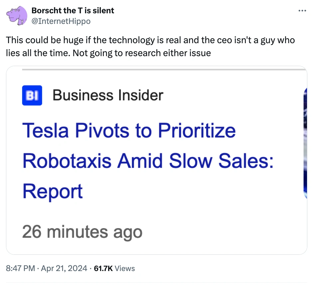This screenshot has height=285, width=312.
Task: Click the "Views" label
Action: (x=125, y=268)
